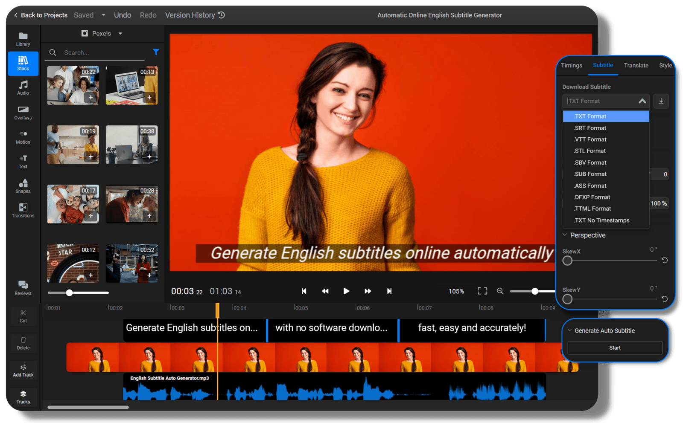Reset the SkewX value
The image size is (683, 423).
click(x=664, y=260)
